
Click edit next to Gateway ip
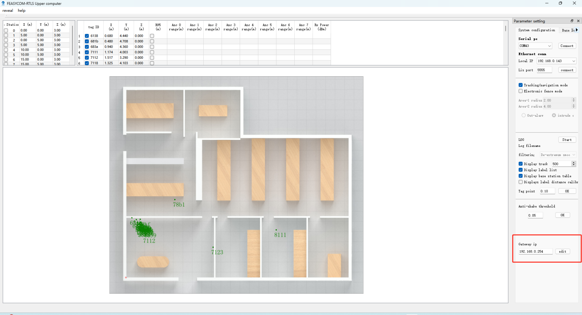[x=562, y=251]
